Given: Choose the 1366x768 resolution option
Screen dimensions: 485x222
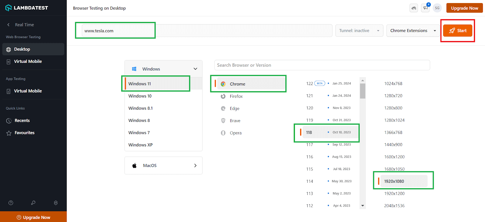Looking at the screenshot, I should click(x=393, y=132).
